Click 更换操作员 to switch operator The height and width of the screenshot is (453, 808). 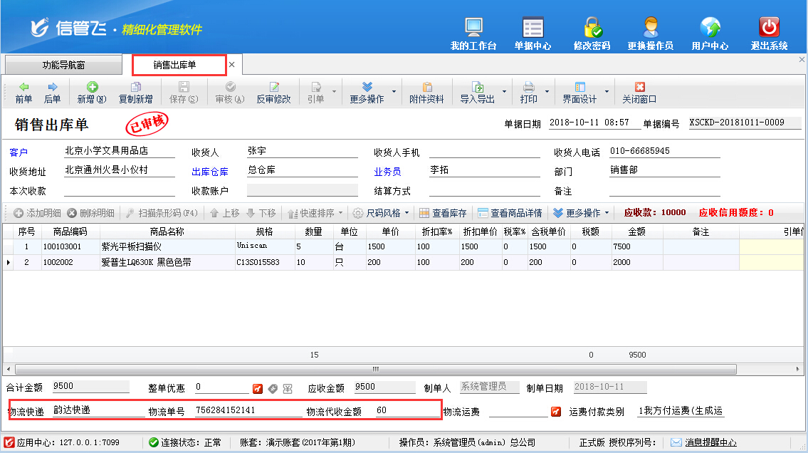point(650,33)
